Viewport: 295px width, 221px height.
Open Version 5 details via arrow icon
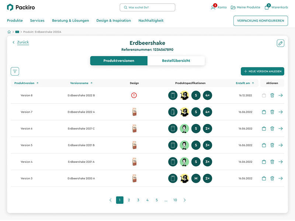point(281,145)
